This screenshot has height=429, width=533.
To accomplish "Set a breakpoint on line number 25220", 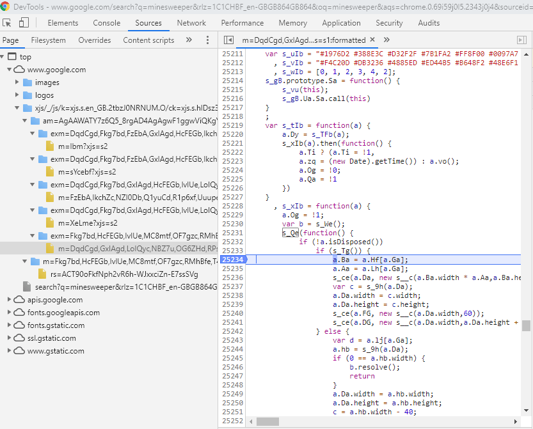I will pyautogui.click(x=232, y=134).
